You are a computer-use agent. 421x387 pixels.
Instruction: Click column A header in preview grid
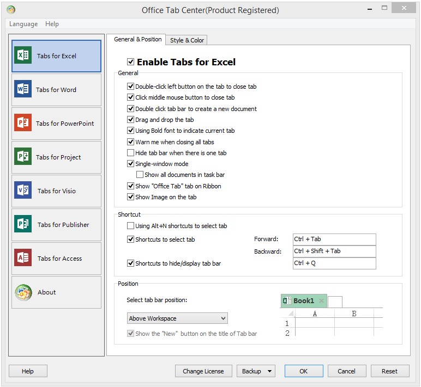point(315,314)
